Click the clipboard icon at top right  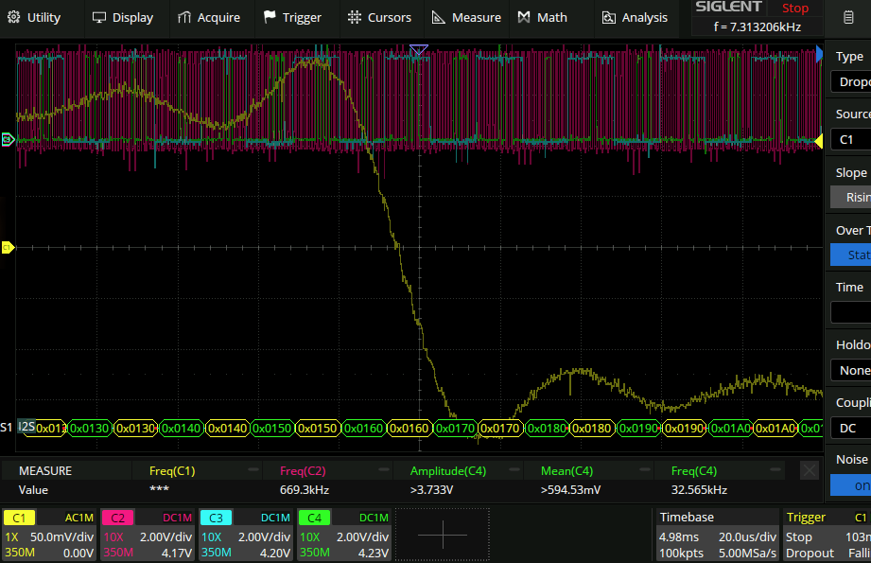[846, 17]
